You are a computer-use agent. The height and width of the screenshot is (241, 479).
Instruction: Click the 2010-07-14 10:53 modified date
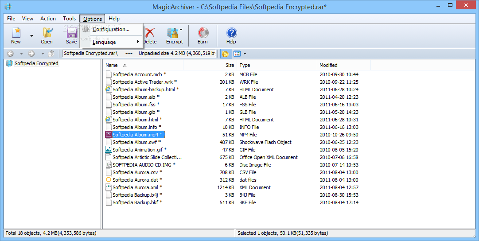339,165
